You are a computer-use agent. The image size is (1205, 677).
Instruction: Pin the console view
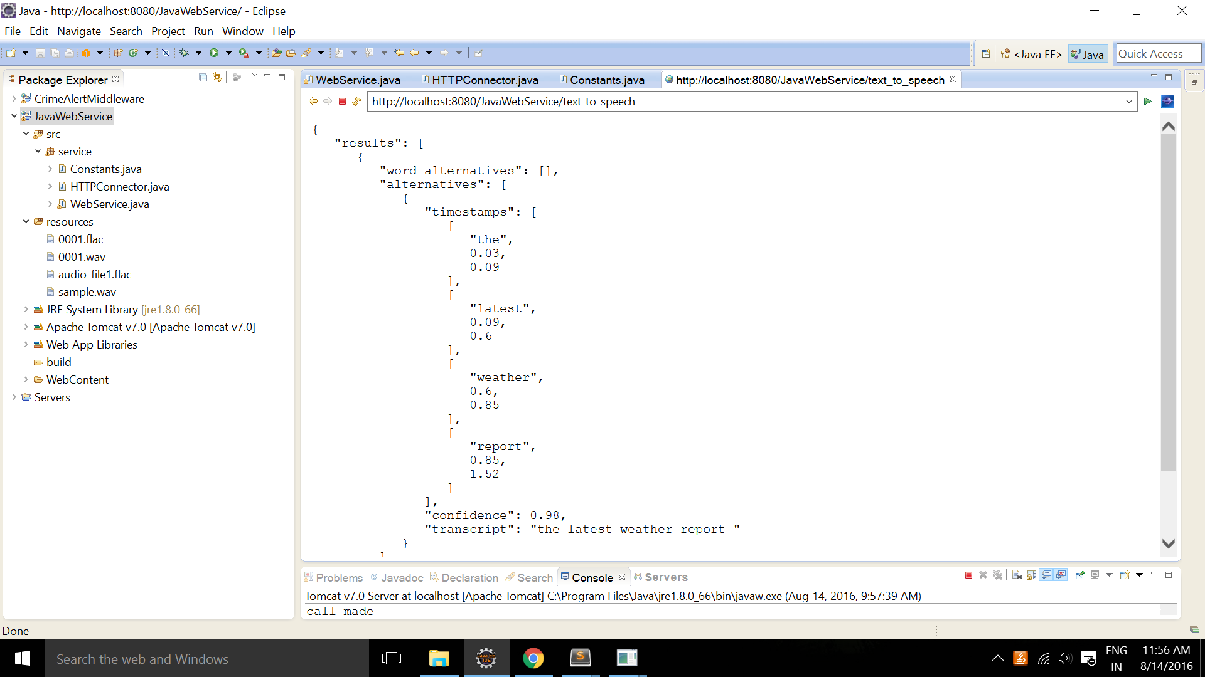click(x=1079, y=575)
